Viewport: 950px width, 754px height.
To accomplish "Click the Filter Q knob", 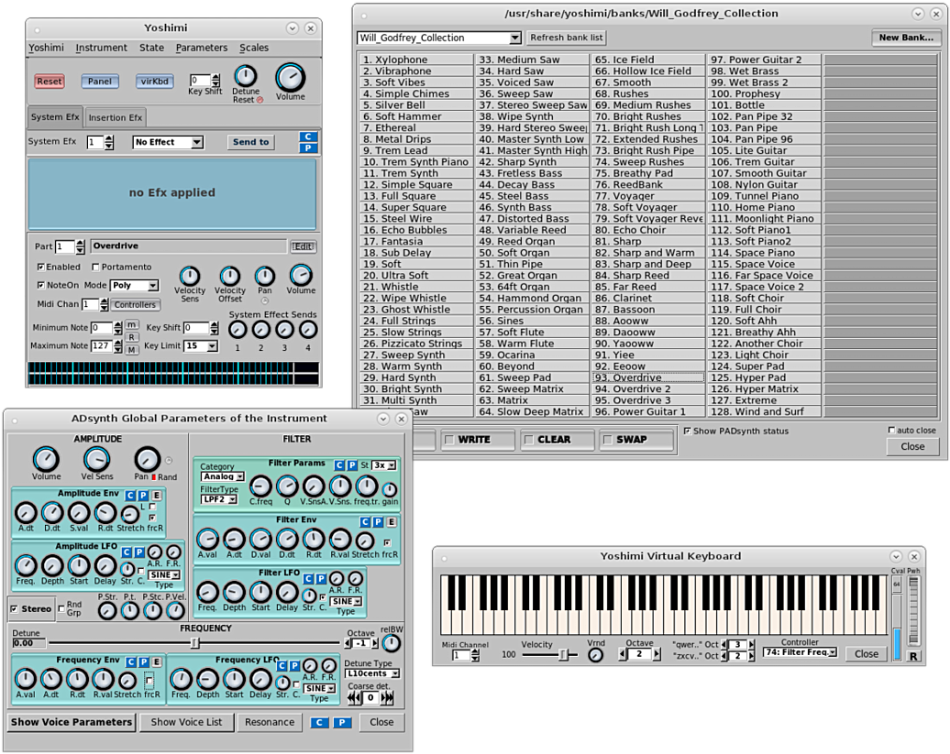I will [x=287, y=486].
